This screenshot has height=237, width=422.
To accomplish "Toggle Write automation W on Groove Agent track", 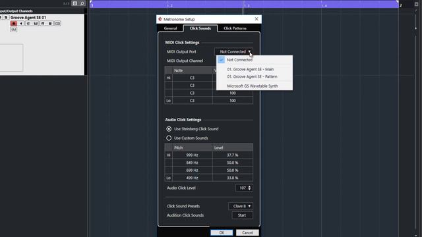I will tap(50, 24).
